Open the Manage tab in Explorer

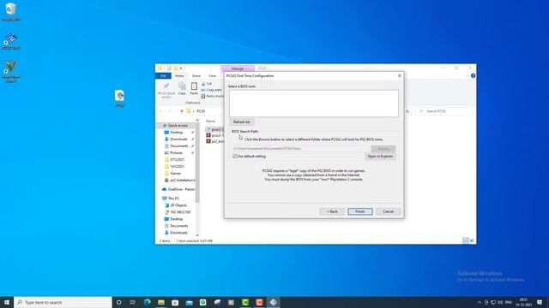tap(238, 68)
